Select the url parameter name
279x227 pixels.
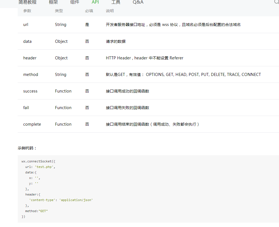pos(26,25)
